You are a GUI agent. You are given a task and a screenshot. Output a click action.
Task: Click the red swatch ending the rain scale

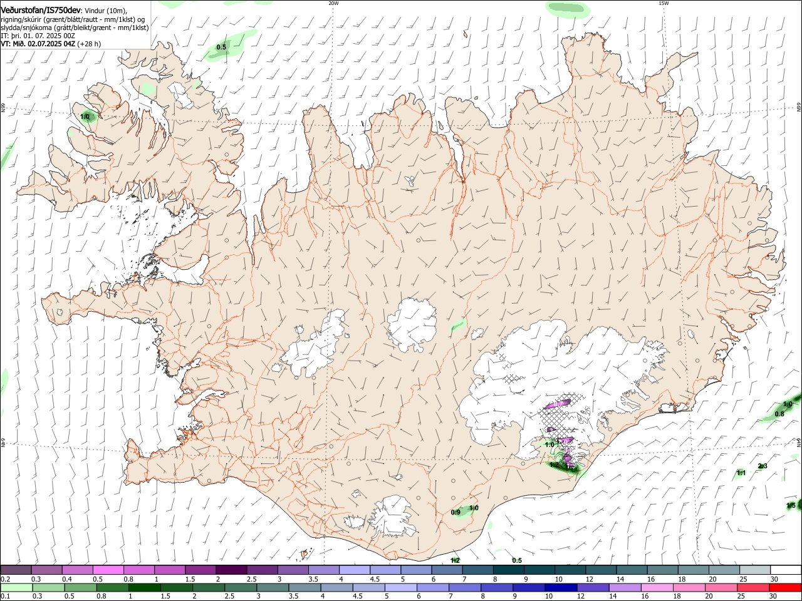point(785,587)
